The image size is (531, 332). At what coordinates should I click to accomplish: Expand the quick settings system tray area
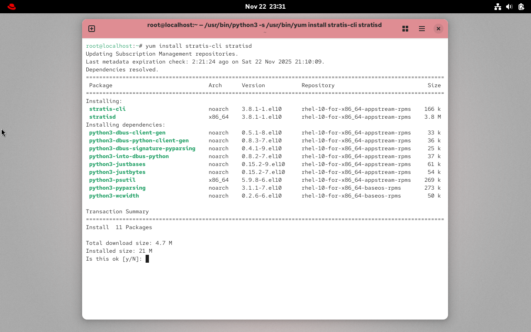[509, 7]
